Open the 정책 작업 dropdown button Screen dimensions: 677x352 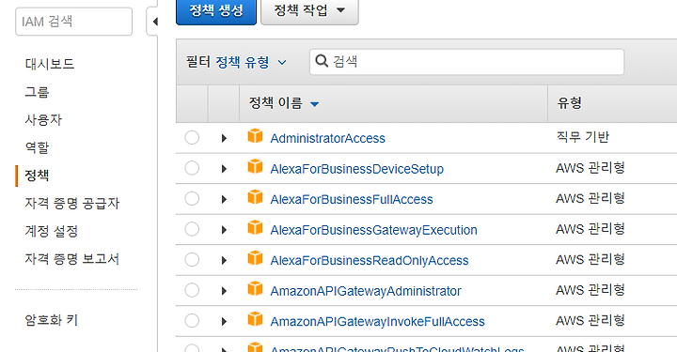[309, 10]
